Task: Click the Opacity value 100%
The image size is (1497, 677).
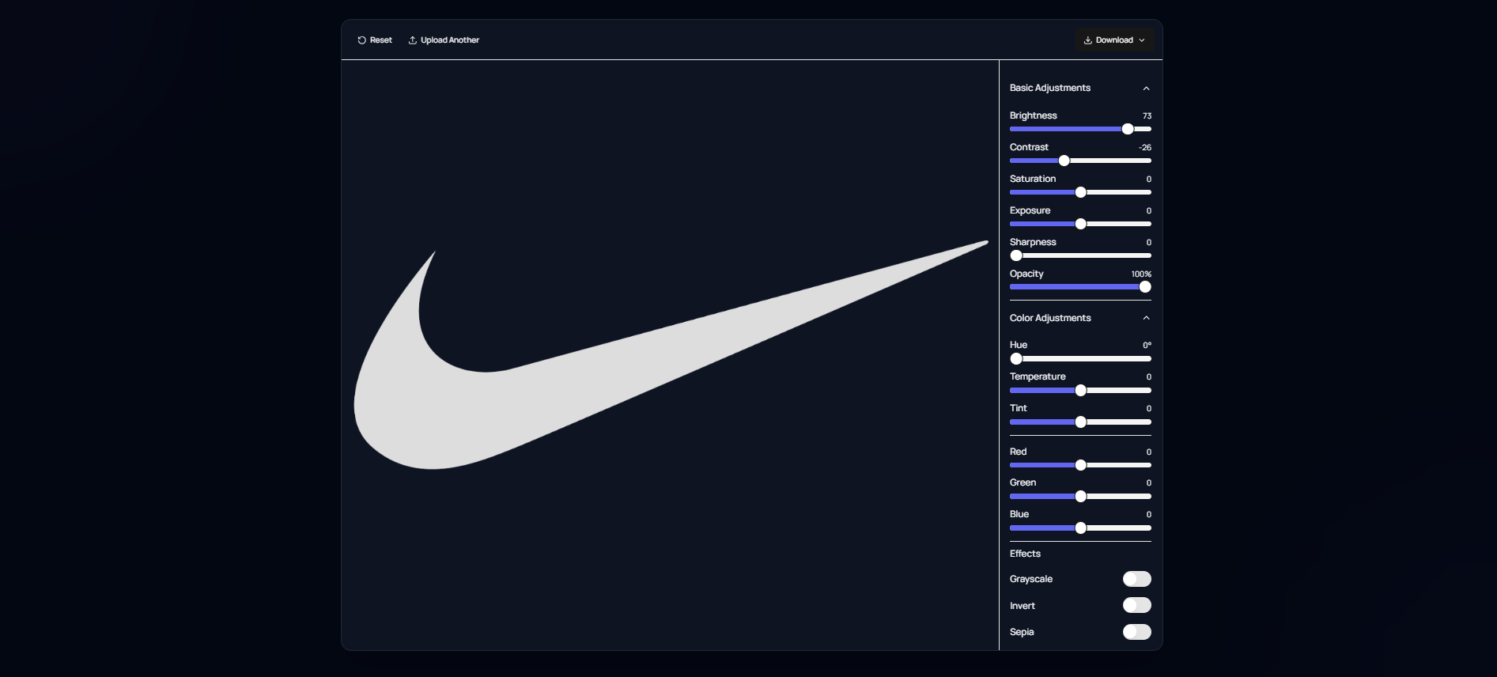Action: point(1141,274)
